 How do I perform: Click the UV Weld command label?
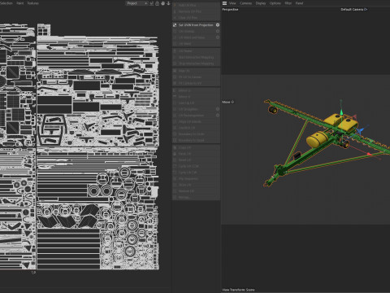click(x=185, y=44)
